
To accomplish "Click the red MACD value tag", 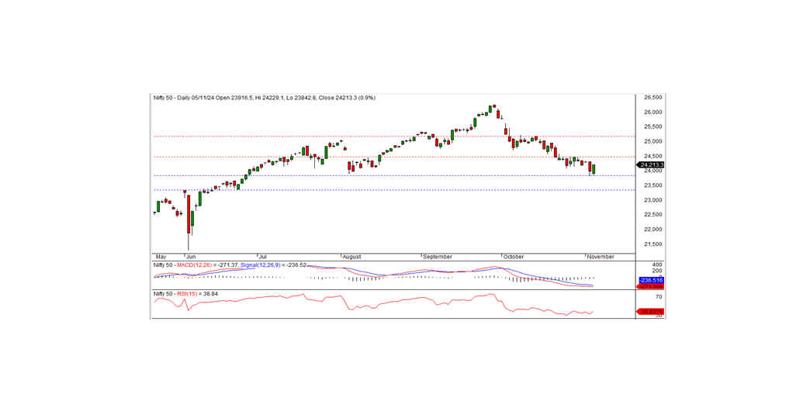I will [x=650, y=287].
